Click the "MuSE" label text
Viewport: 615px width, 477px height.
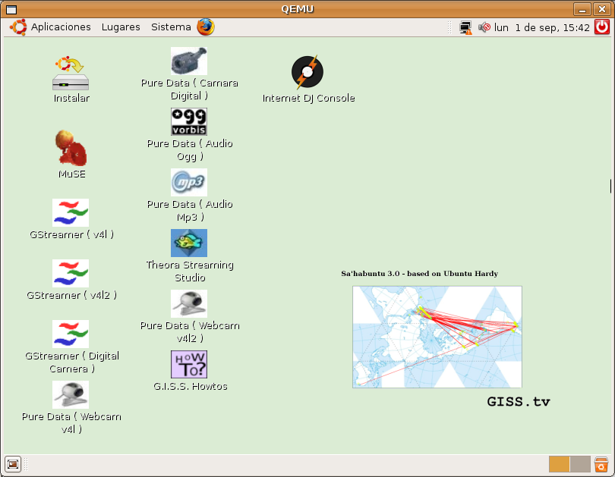(x=72, y=174)
